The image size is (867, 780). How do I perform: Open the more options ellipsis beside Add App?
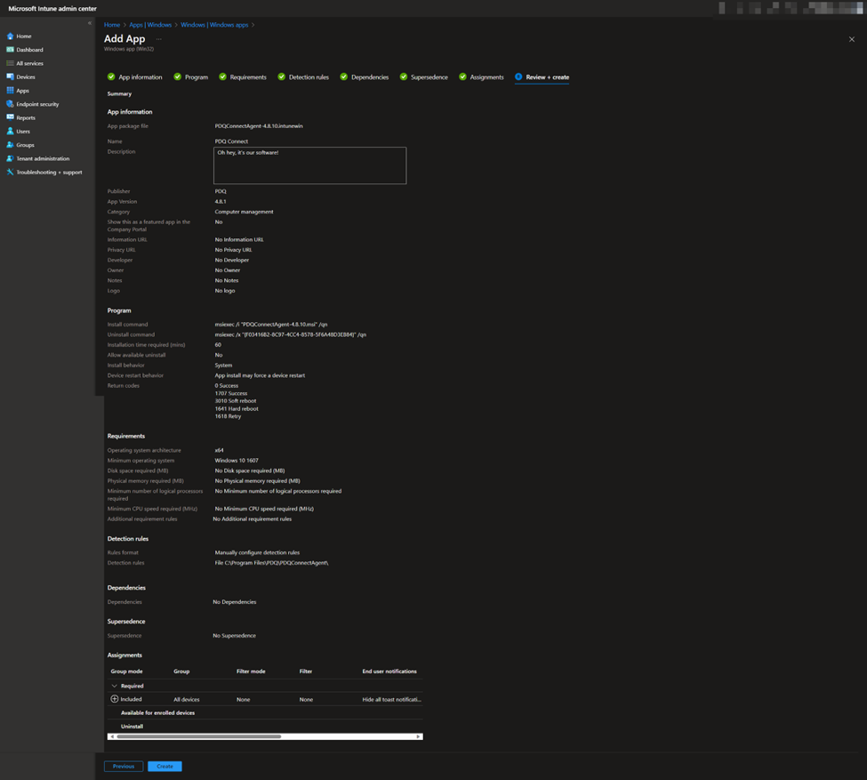pos(158,39)
